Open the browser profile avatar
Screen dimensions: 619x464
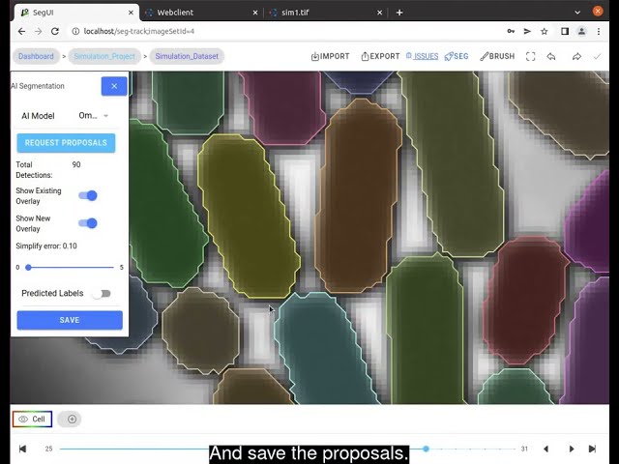[581, 31]
